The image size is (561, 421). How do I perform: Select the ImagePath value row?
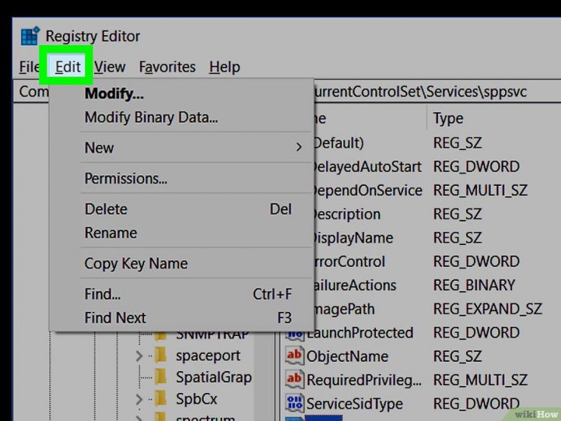pos(343,309)
